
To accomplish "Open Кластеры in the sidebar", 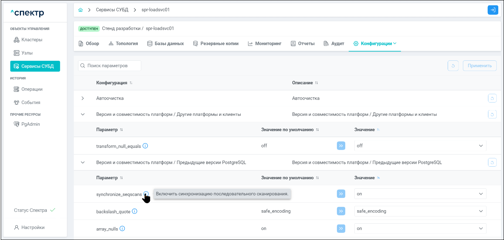I will (x=32, y=40).
